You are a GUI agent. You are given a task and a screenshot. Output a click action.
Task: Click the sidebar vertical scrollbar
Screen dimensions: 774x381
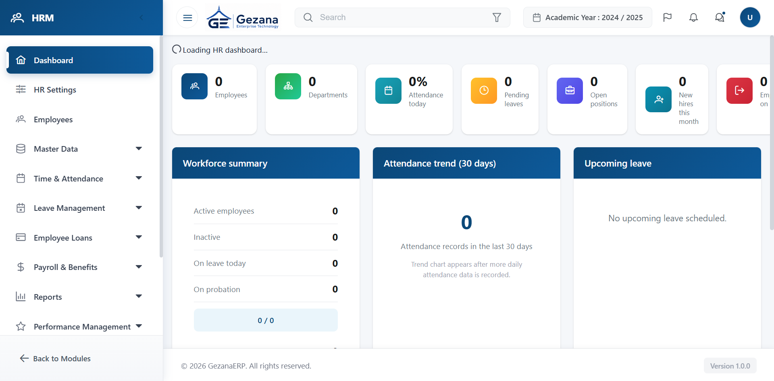tap(161, 147)
